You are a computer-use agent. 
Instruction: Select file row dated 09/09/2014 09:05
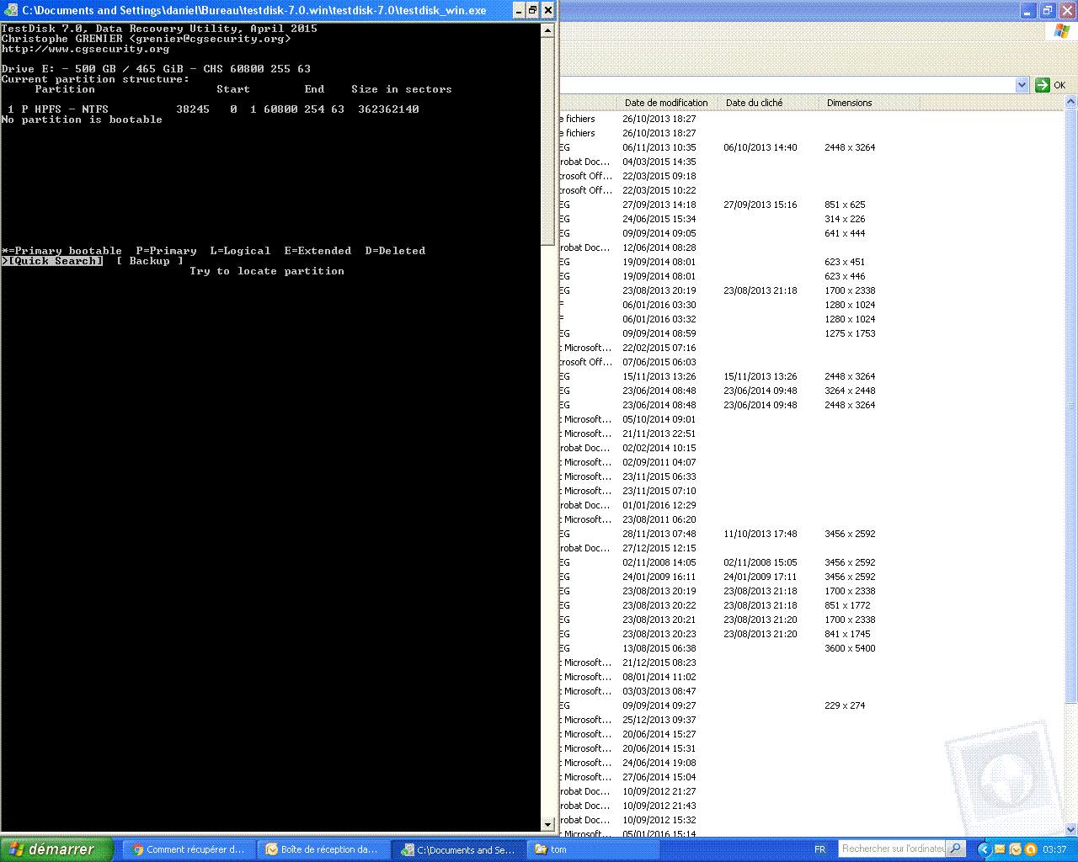pyautogui.click(x=812, y=233)
